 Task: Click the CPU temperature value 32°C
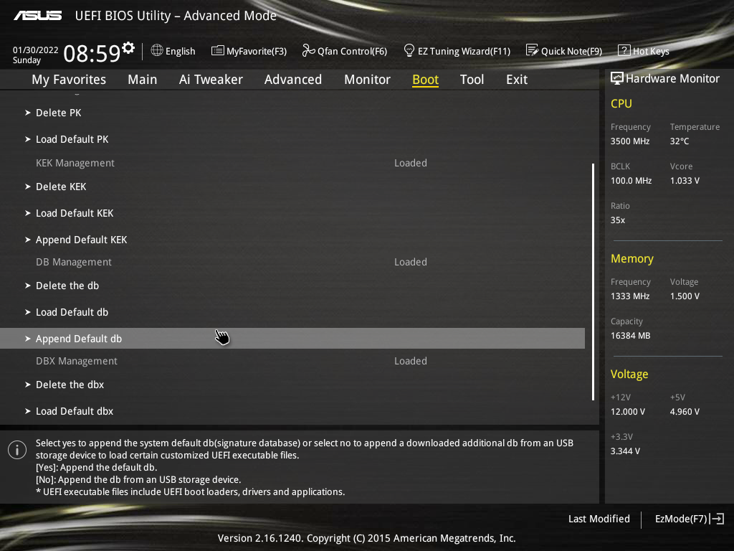(680, 141)
